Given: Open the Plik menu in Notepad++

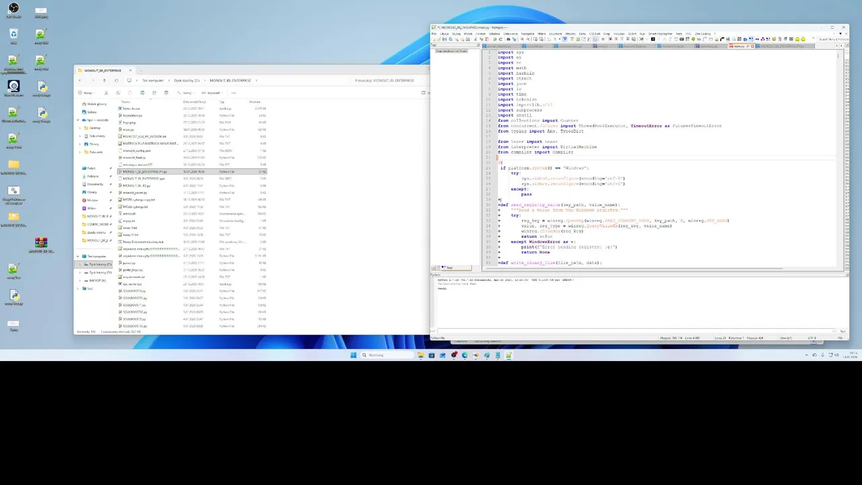Looking at the screenshot, I should coord(434,34).
